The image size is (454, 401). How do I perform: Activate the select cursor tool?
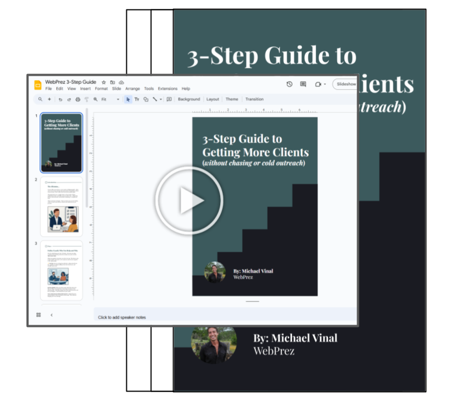coord(128,100)
